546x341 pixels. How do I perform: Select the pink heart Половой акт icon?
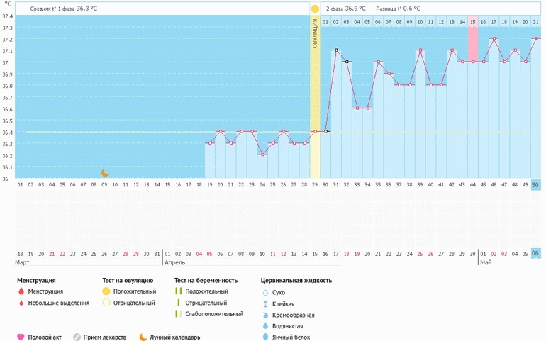pyautogui.click(x=21, y=337)
